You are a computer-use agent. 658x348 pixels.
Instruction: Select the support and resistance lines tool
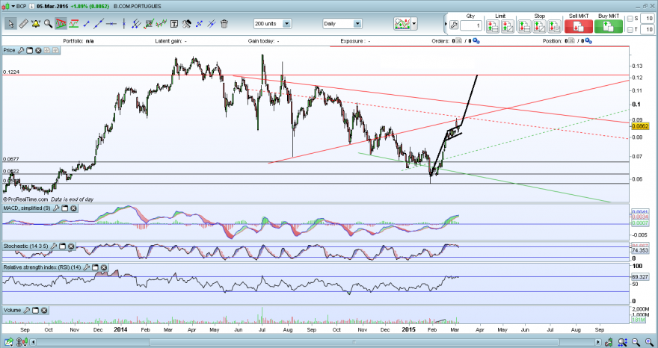point(74,24)
